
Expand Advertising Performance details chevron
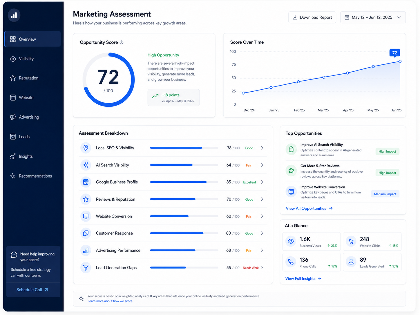point(262,250)
